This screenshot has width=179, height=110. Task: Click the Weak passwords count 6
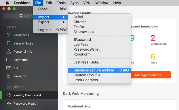(153, 57)
